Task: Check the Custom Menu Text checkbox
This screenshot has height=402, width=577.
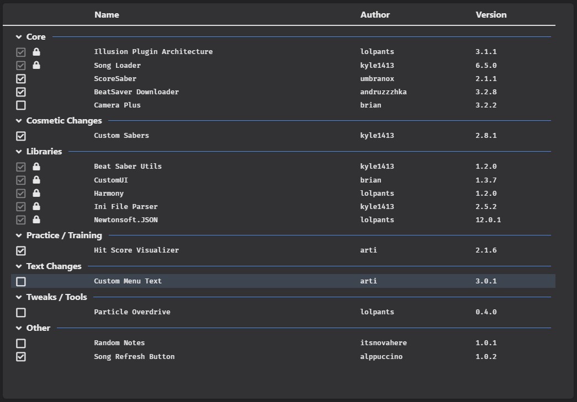Action: pyautogui.click(x=21, y=281)
